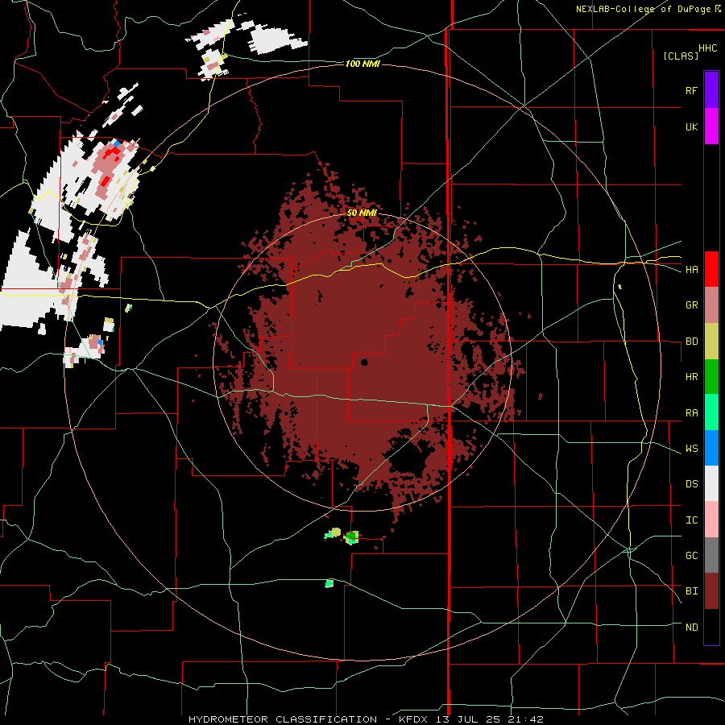Click the 'BI' legend label
Image resolution: width=725 pixels, height=725 pixels.
(691, 591)
